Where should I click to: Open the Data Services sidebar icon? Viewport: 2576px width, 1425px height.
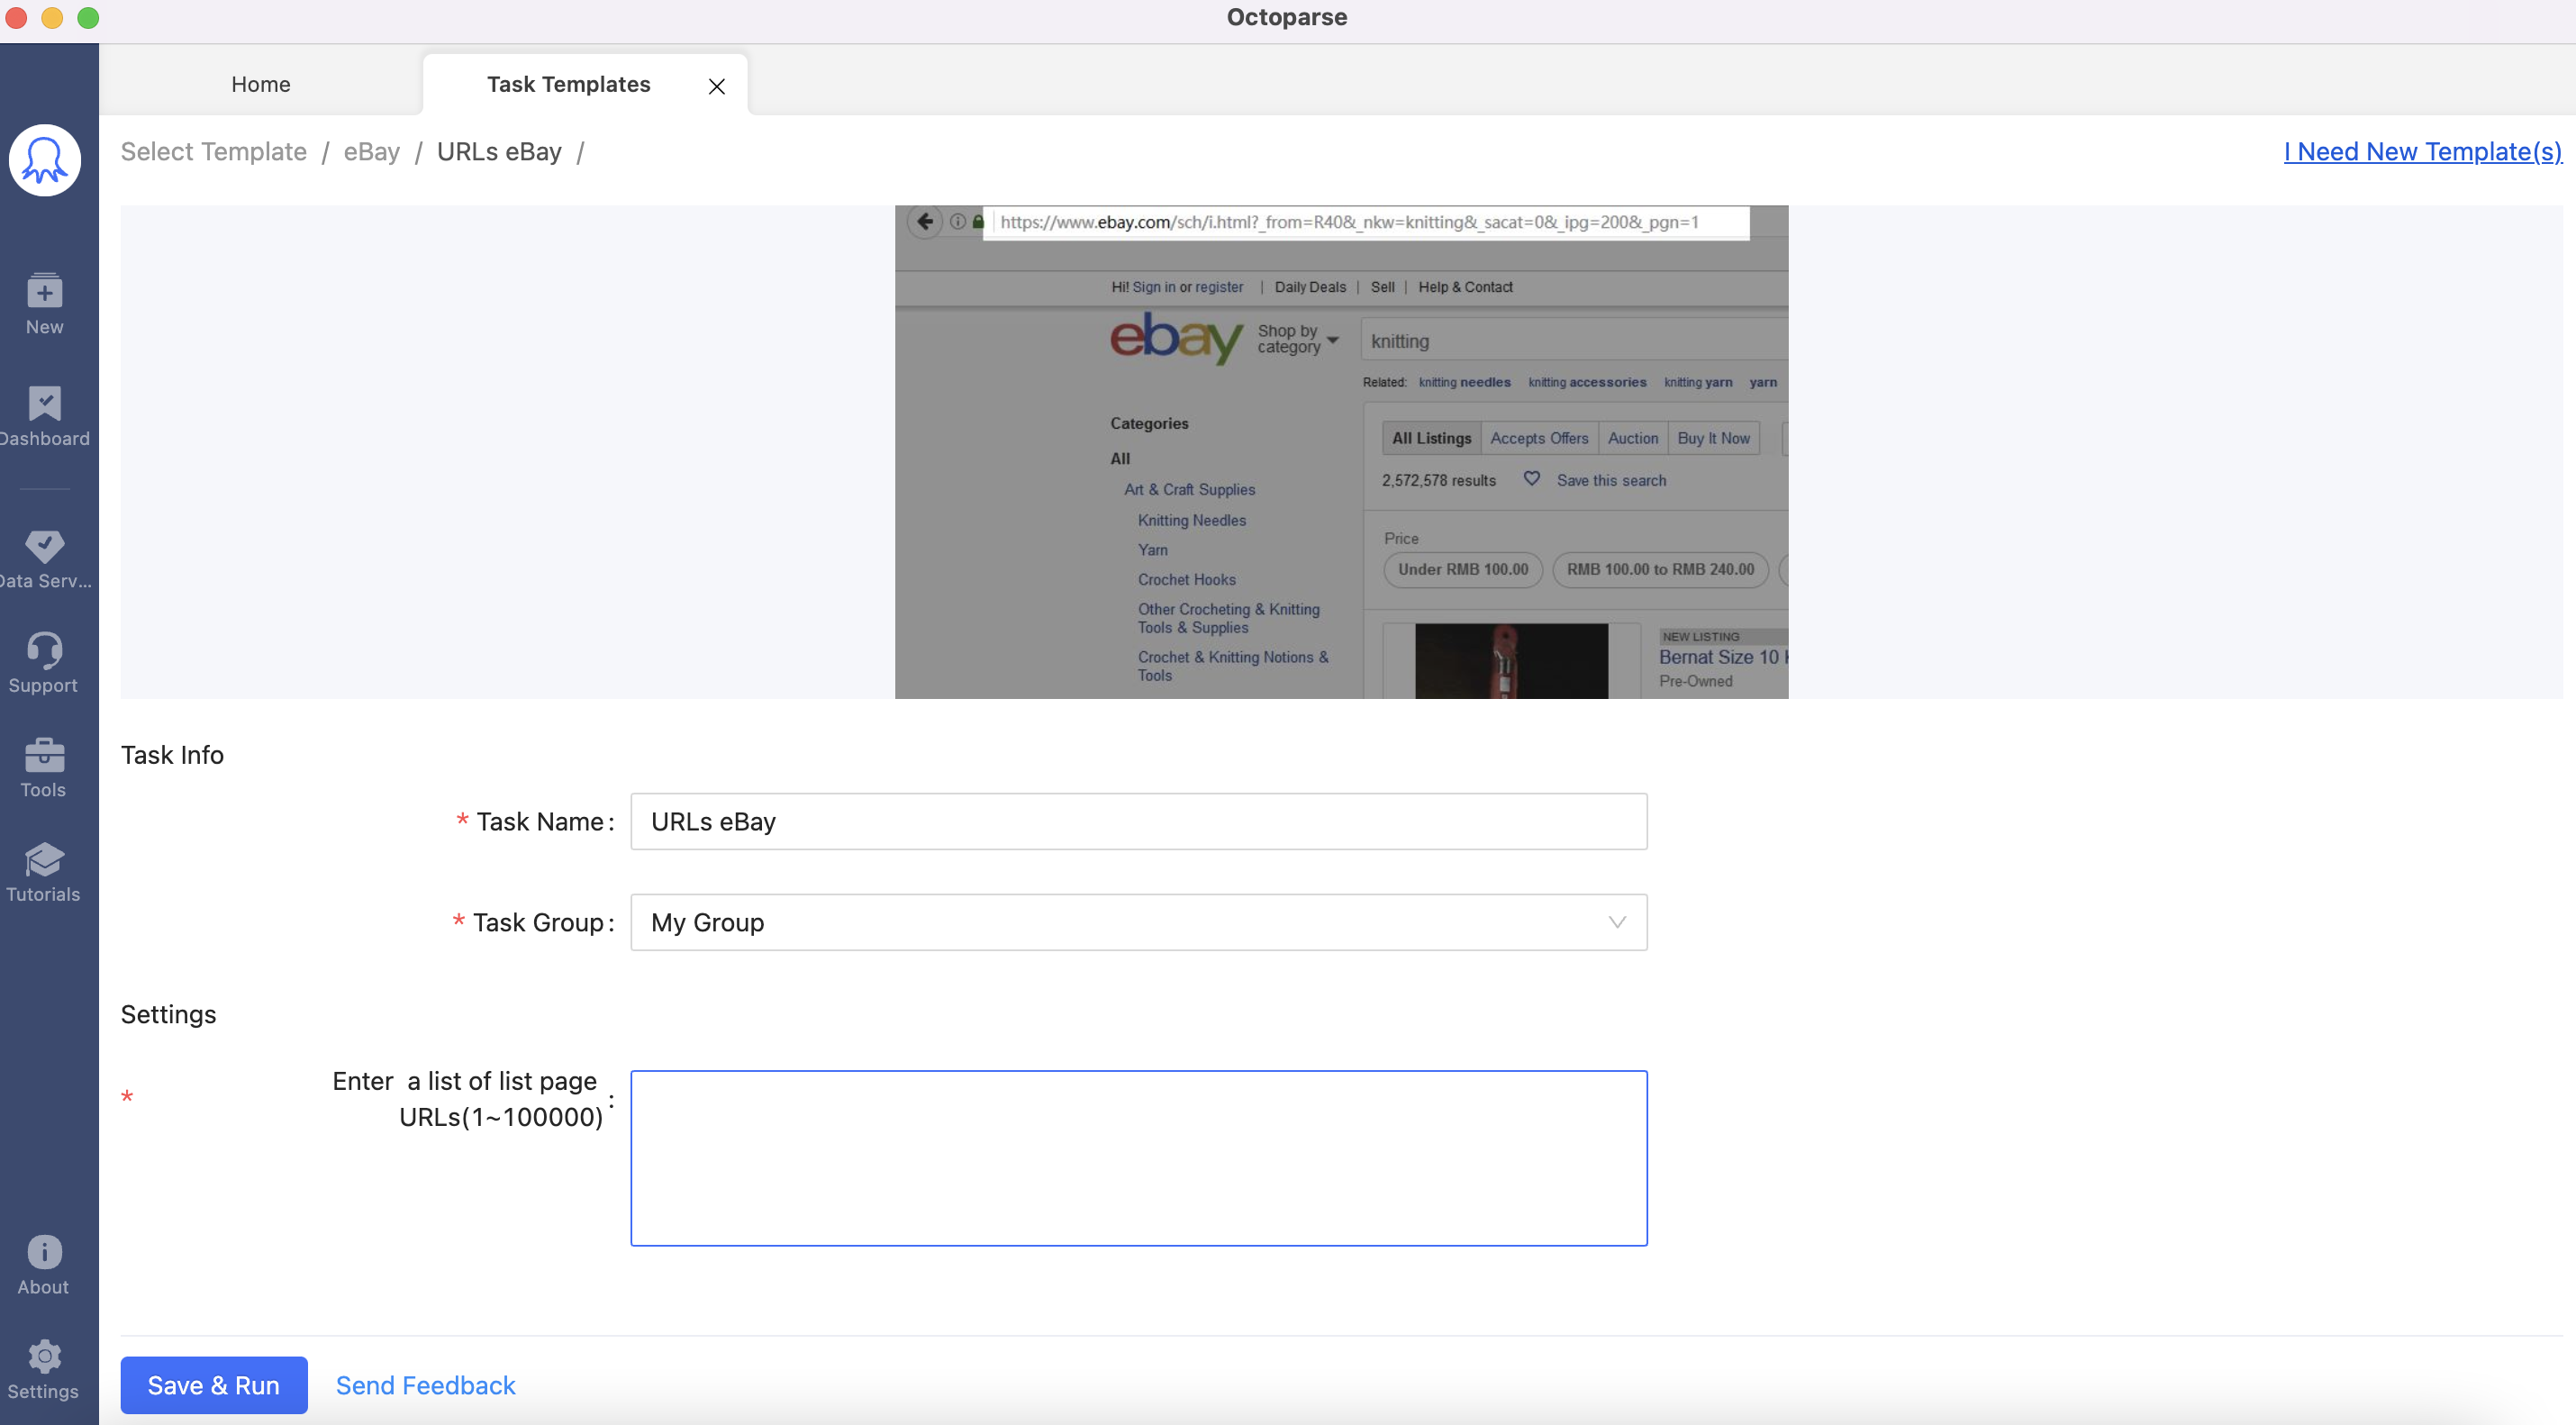[45, 559]
